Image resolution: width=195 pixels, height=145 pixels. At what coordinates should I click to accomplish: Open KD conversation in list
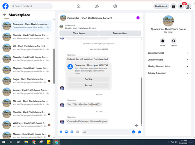pyautogui.click(x=27, y=48)
